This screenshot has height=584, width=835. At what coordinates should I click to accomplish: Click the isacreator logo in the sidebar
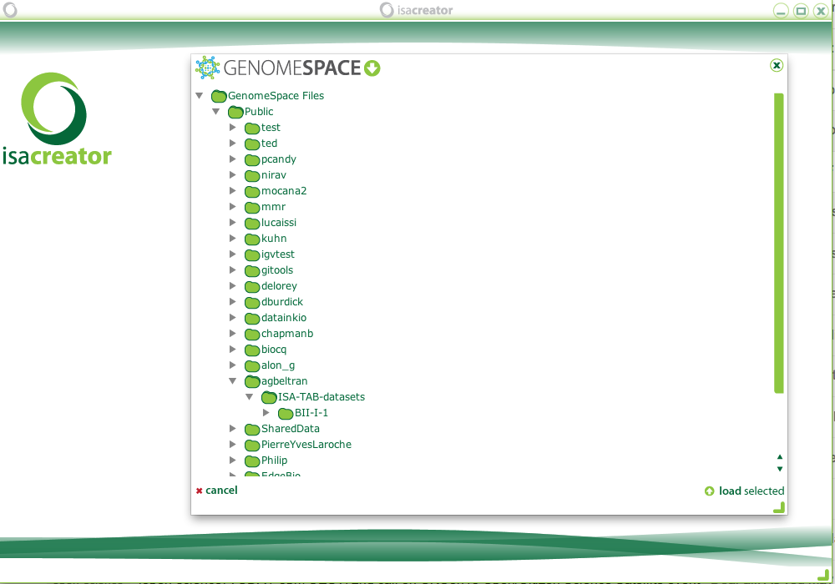click(x=57, y=119)
